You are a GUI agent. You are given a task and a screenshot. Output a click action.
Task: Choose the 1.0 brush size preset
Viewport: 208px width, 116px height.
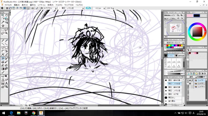point(169,61)
